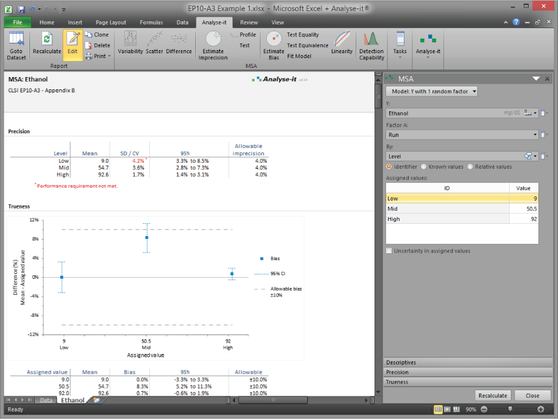The image size is (558, 419).
Task: Click the Mid assigned value cell 50.5
Action: (523, 209)
